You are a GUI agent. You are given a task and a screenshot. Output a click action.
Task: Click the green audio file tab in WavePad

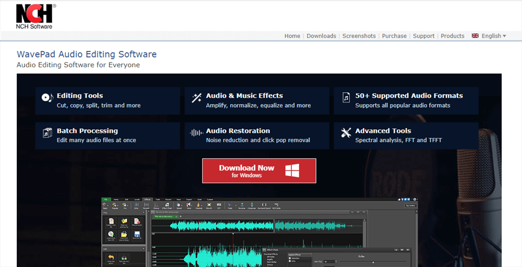165,217
